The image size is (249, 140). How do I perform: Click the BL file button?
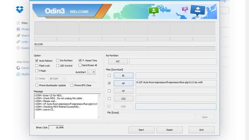[x=124, y=75]
